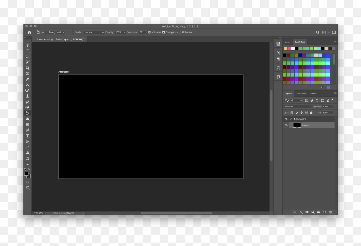Open the Kind layer filter dropdown
This screenshot has height=246, width=361.
tap(293, 100)
